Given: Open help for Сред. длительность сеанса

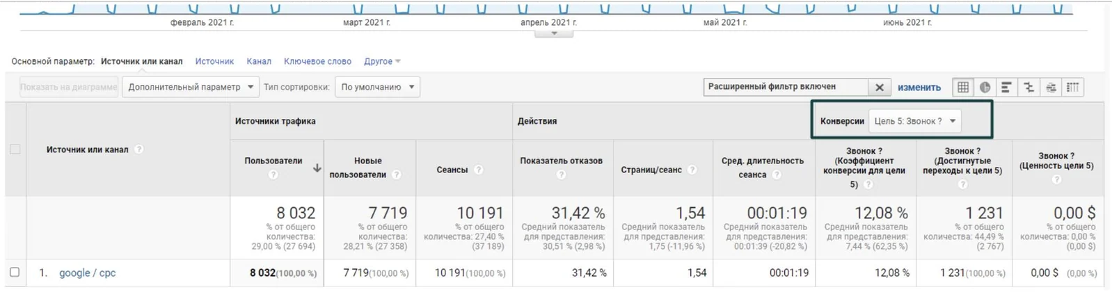Looking at the screenshot, I should [x=777, y=175].
